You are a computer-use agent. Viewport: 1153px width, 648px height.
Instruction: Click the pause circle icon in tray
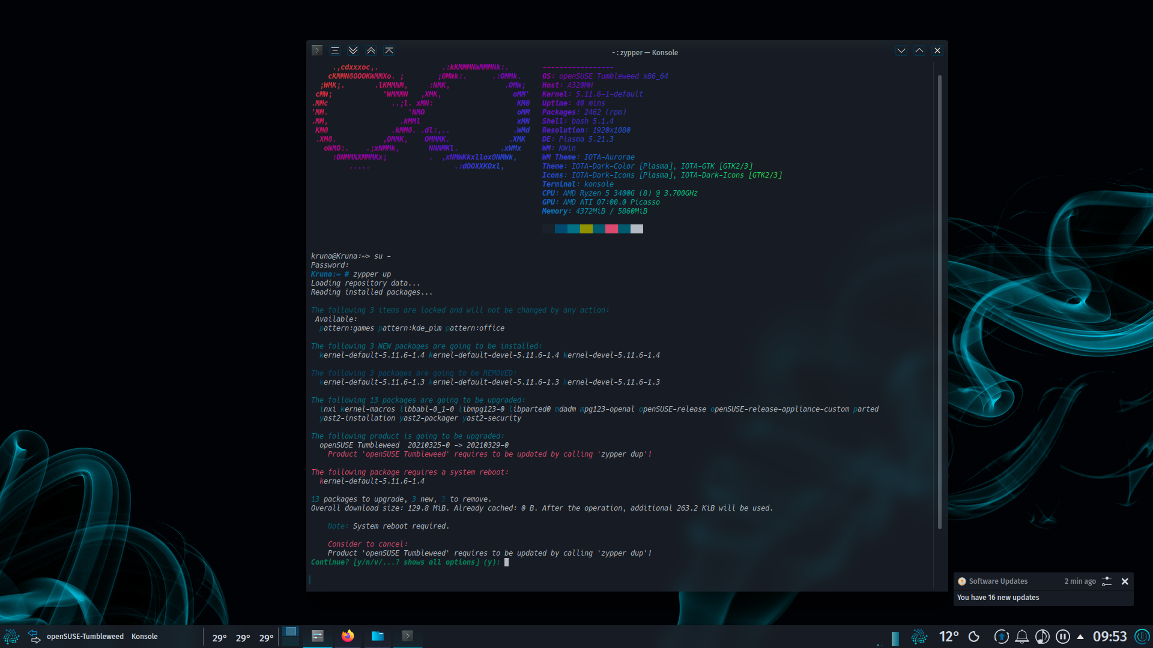(x=1063, y=637)
